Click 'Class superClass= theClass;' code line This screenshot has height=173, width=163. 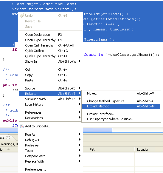44,4
